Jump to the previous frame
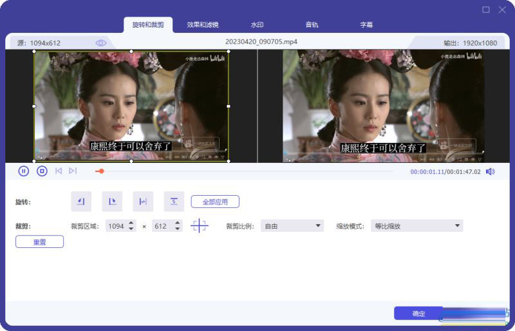515x331 pixels. (x=59, y=171)
